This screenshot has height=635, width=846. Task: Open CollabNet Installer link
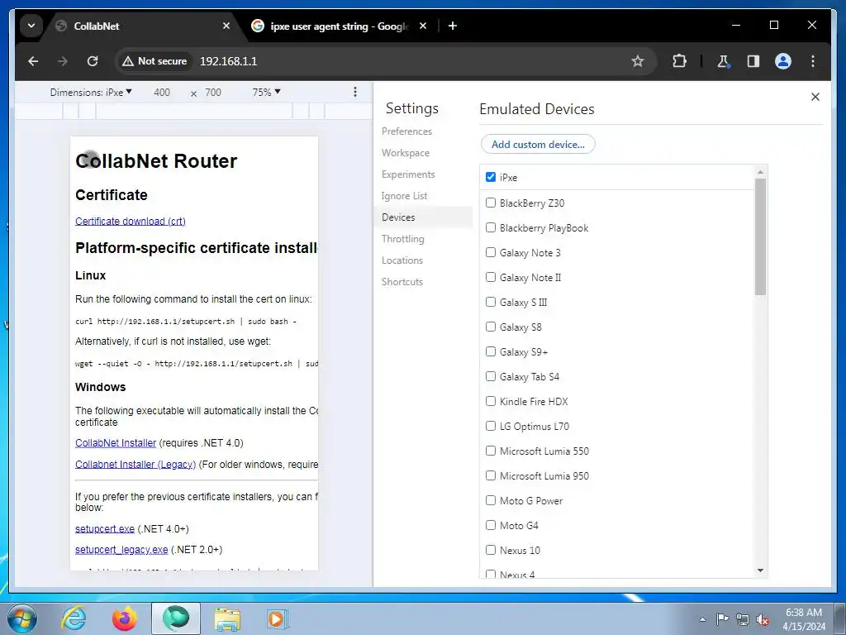click(116, 443)
